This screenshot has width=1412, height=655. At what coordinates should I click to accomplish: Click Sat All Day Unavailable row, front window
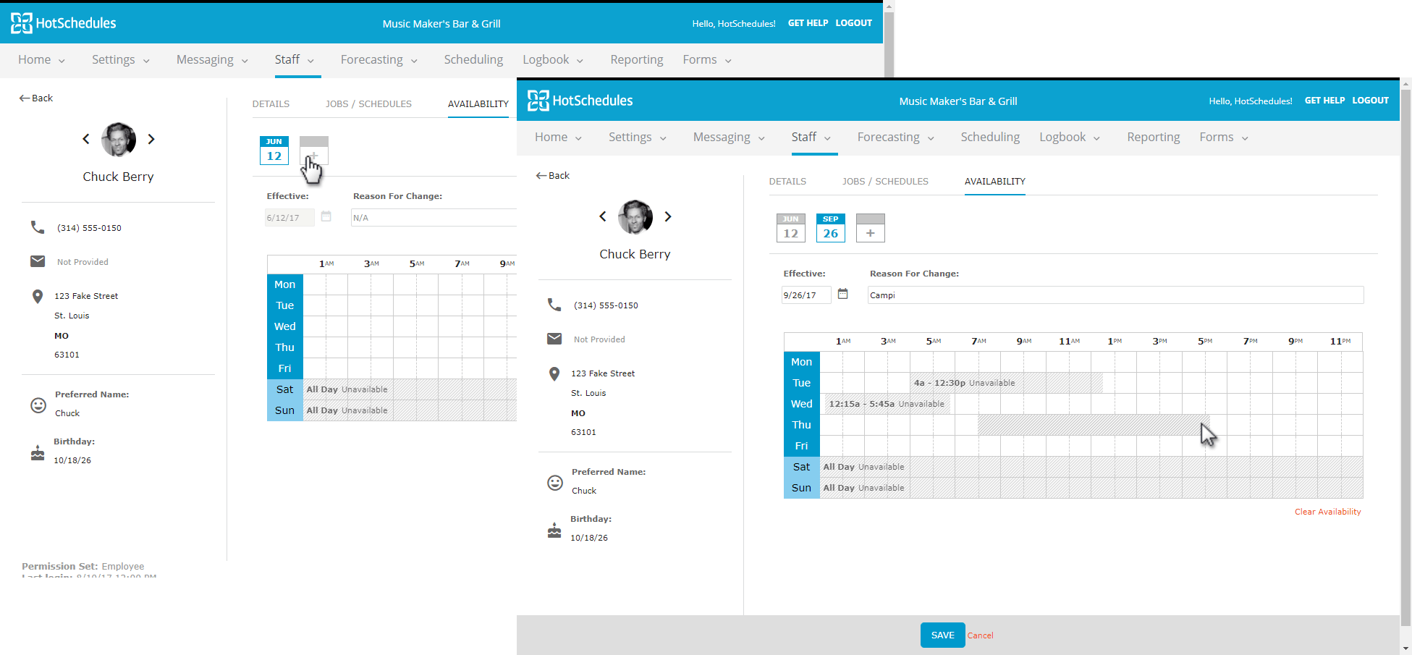pos(1091,467)
